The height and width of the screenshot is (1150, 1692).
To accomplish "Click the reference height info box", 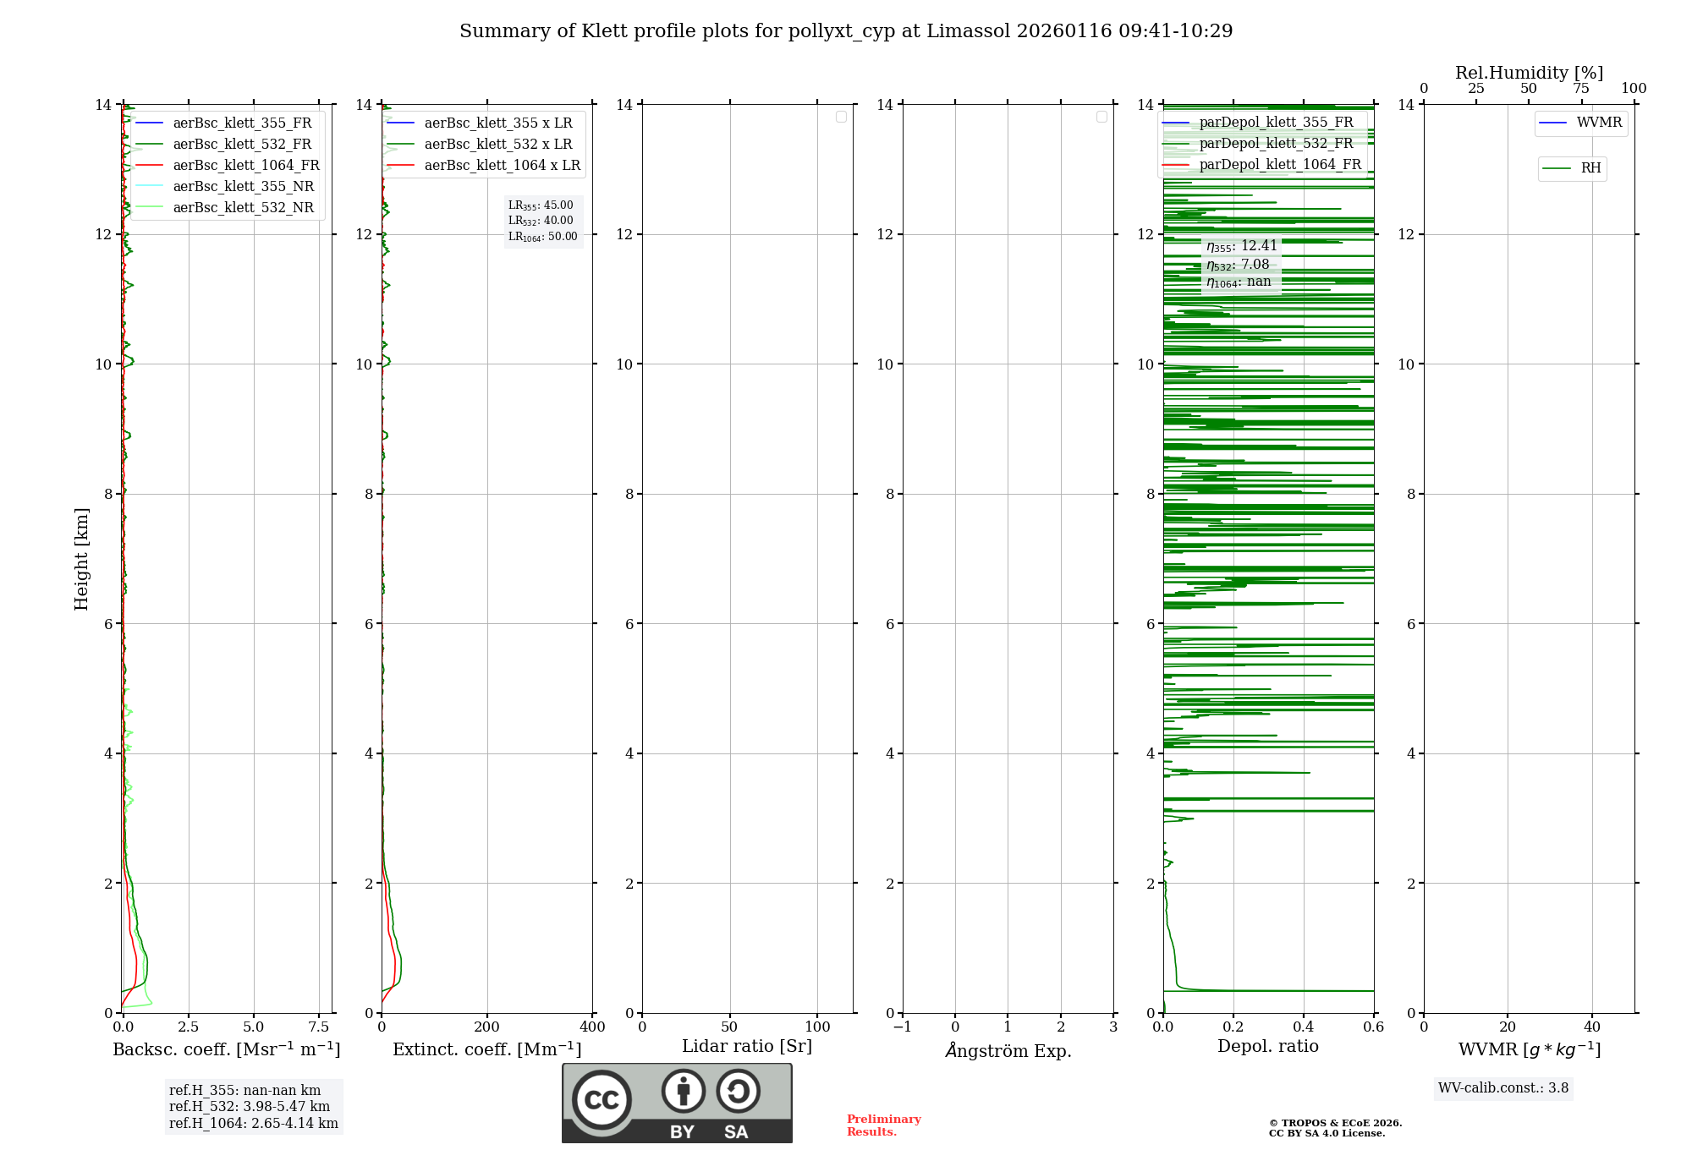I will [253, 1107].
